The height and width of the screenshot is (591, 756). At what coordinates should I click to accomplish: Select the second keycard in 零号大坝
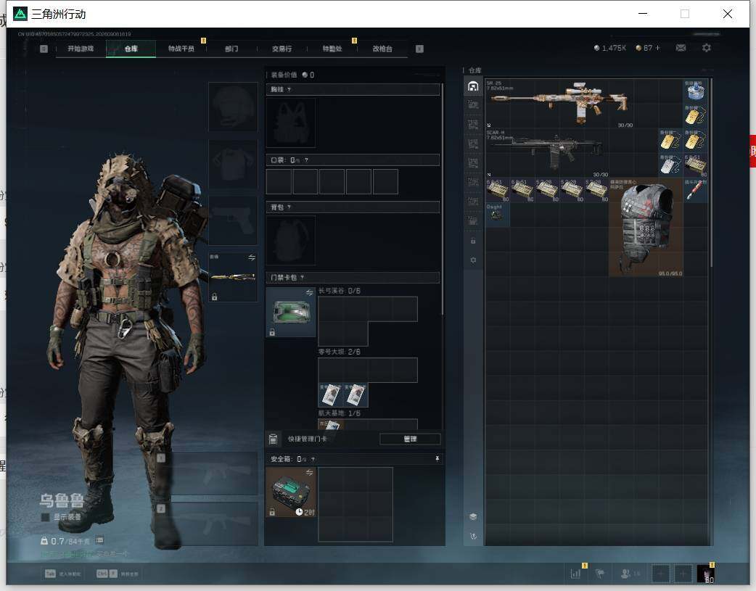point(356,394)
